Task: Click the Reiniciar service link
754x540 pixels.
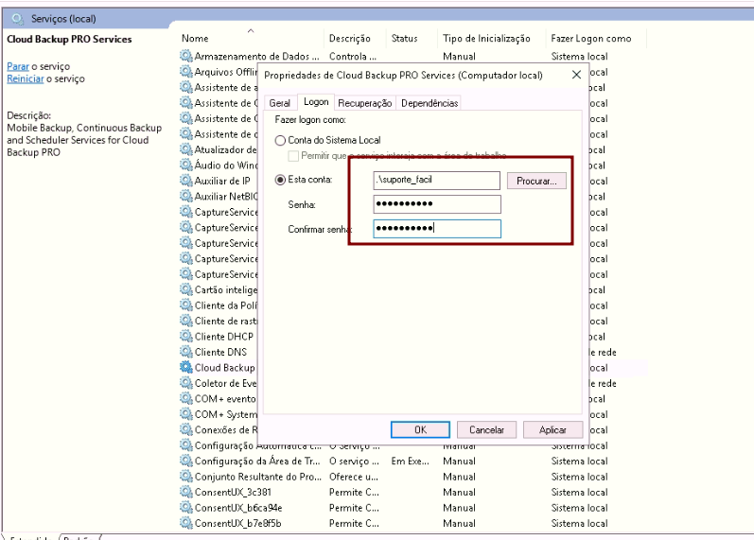Action: point(25,78)
